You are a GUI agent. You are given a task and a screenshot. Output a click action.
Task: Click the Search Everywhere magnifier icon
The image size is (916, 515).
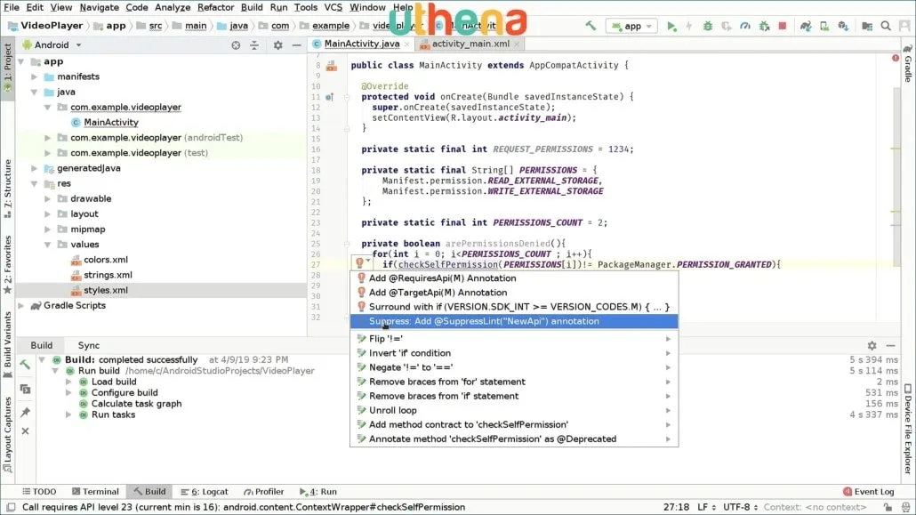coord(886,27)
